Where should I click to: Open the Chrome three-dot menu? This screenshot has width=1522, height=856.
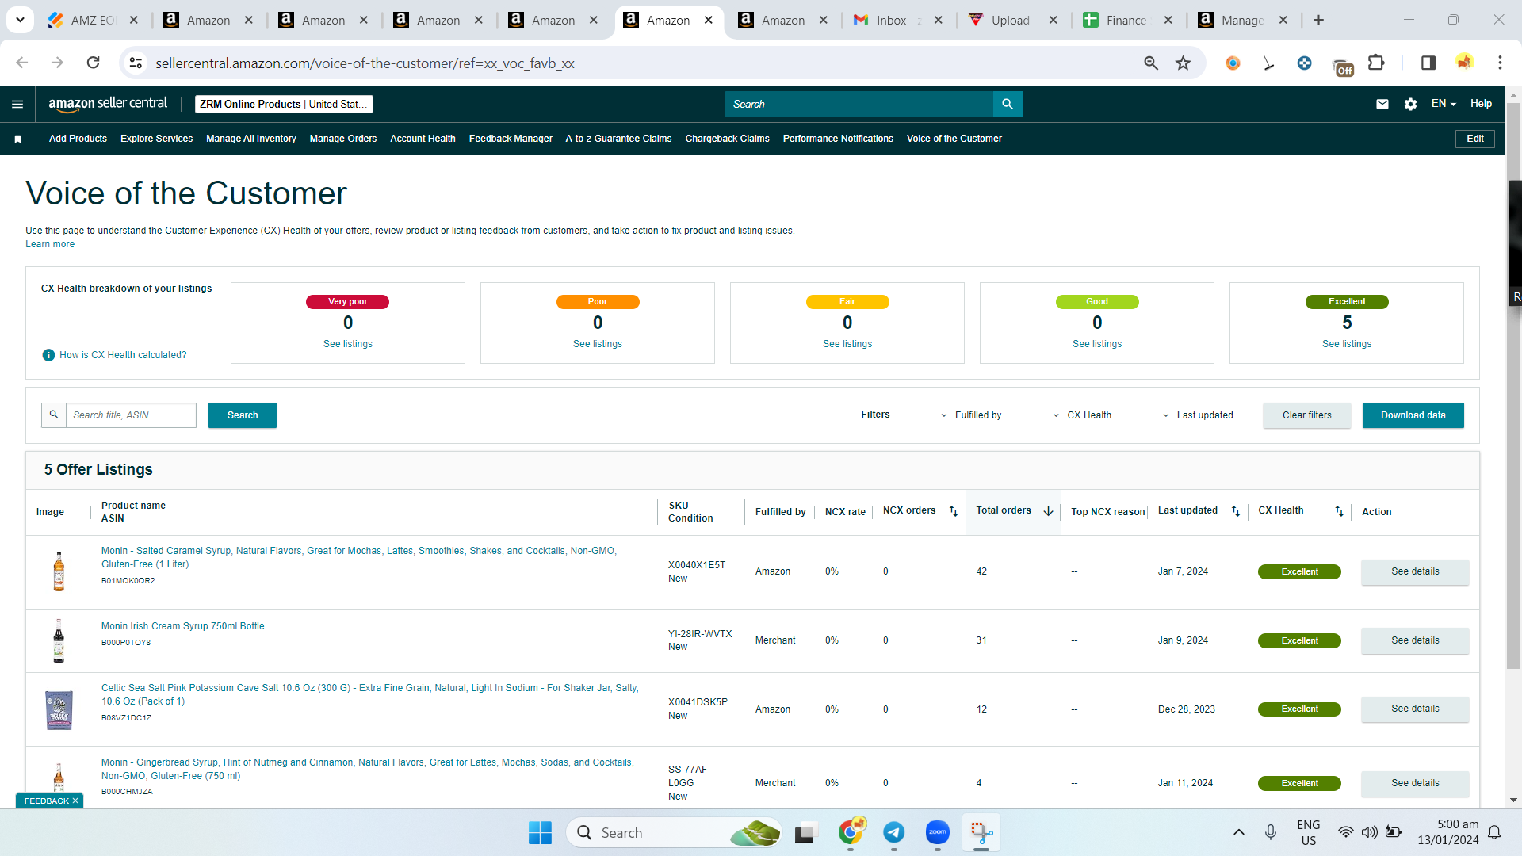pyautogui.click(x=1500, y=63)
